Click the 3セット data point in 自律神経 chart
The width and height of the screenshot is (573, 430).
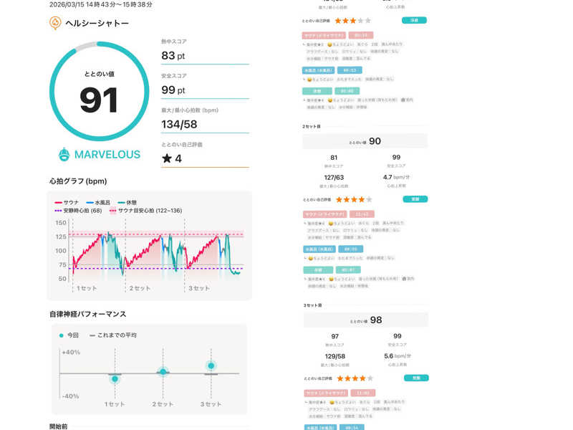coord(211,366)
